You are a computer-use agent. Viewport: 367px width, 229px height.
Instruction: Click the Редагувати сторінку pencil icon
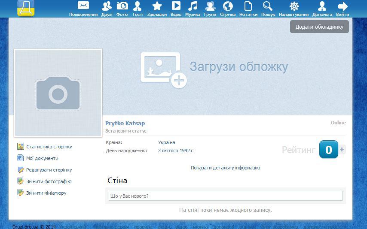click(x=21, y=170)
